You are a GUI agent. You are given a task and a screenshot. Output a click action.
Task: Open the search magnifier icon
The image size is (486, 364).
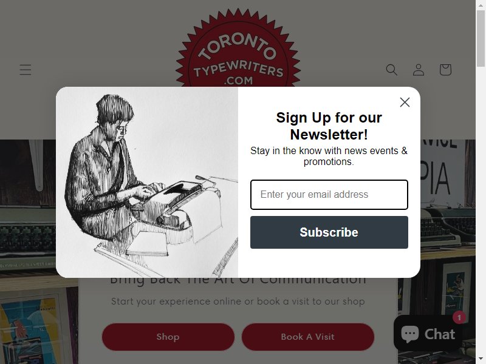[x=391, y=70]
